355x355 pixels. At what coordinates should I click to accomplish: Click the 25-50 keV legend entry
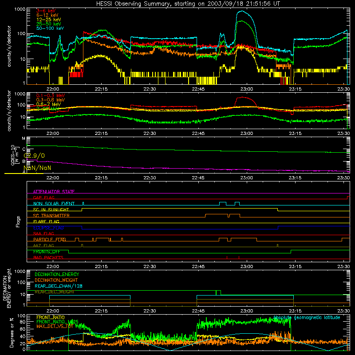click(x=49, y=24)
